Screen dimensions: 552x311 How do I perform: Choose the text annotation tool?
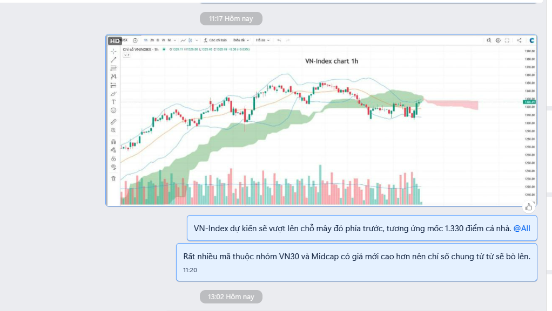click(113, 101)
